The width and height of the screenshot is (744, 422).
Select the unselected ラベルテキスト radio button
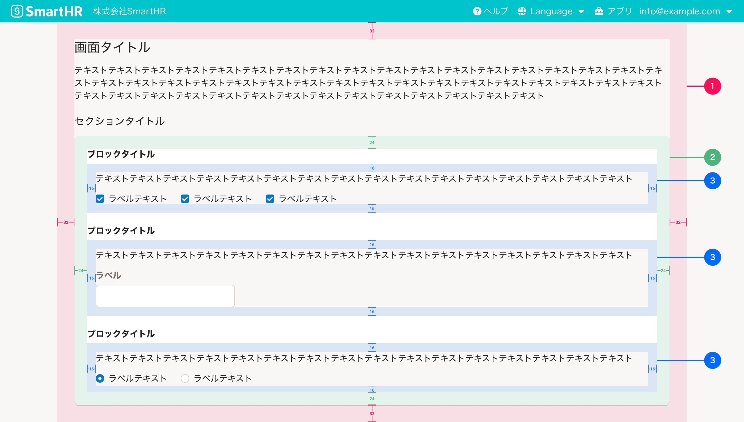point(185,378)
